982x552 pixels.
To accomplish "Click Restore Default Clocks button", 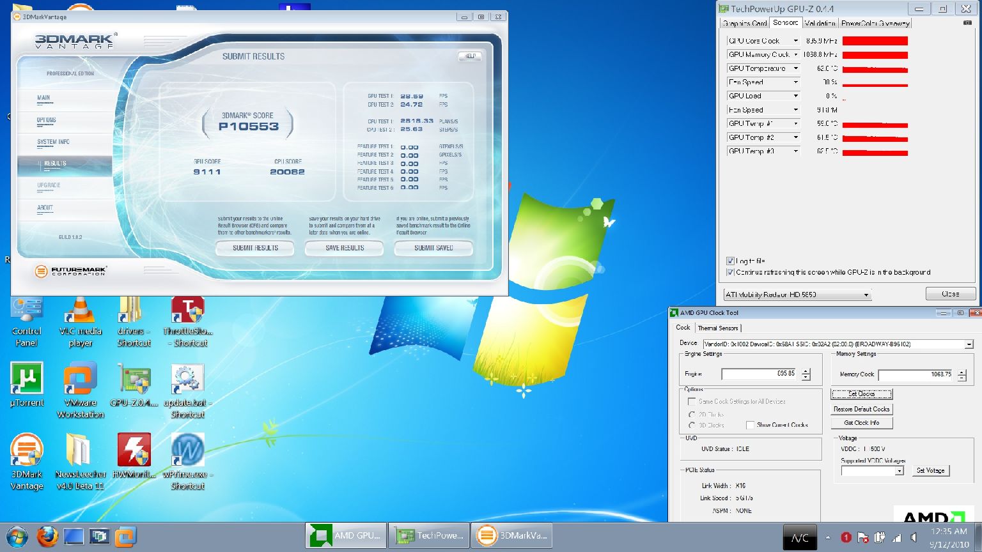I will [861, 409].
